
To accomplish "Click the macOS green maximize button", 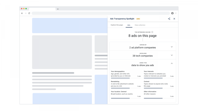I will 26,9.
